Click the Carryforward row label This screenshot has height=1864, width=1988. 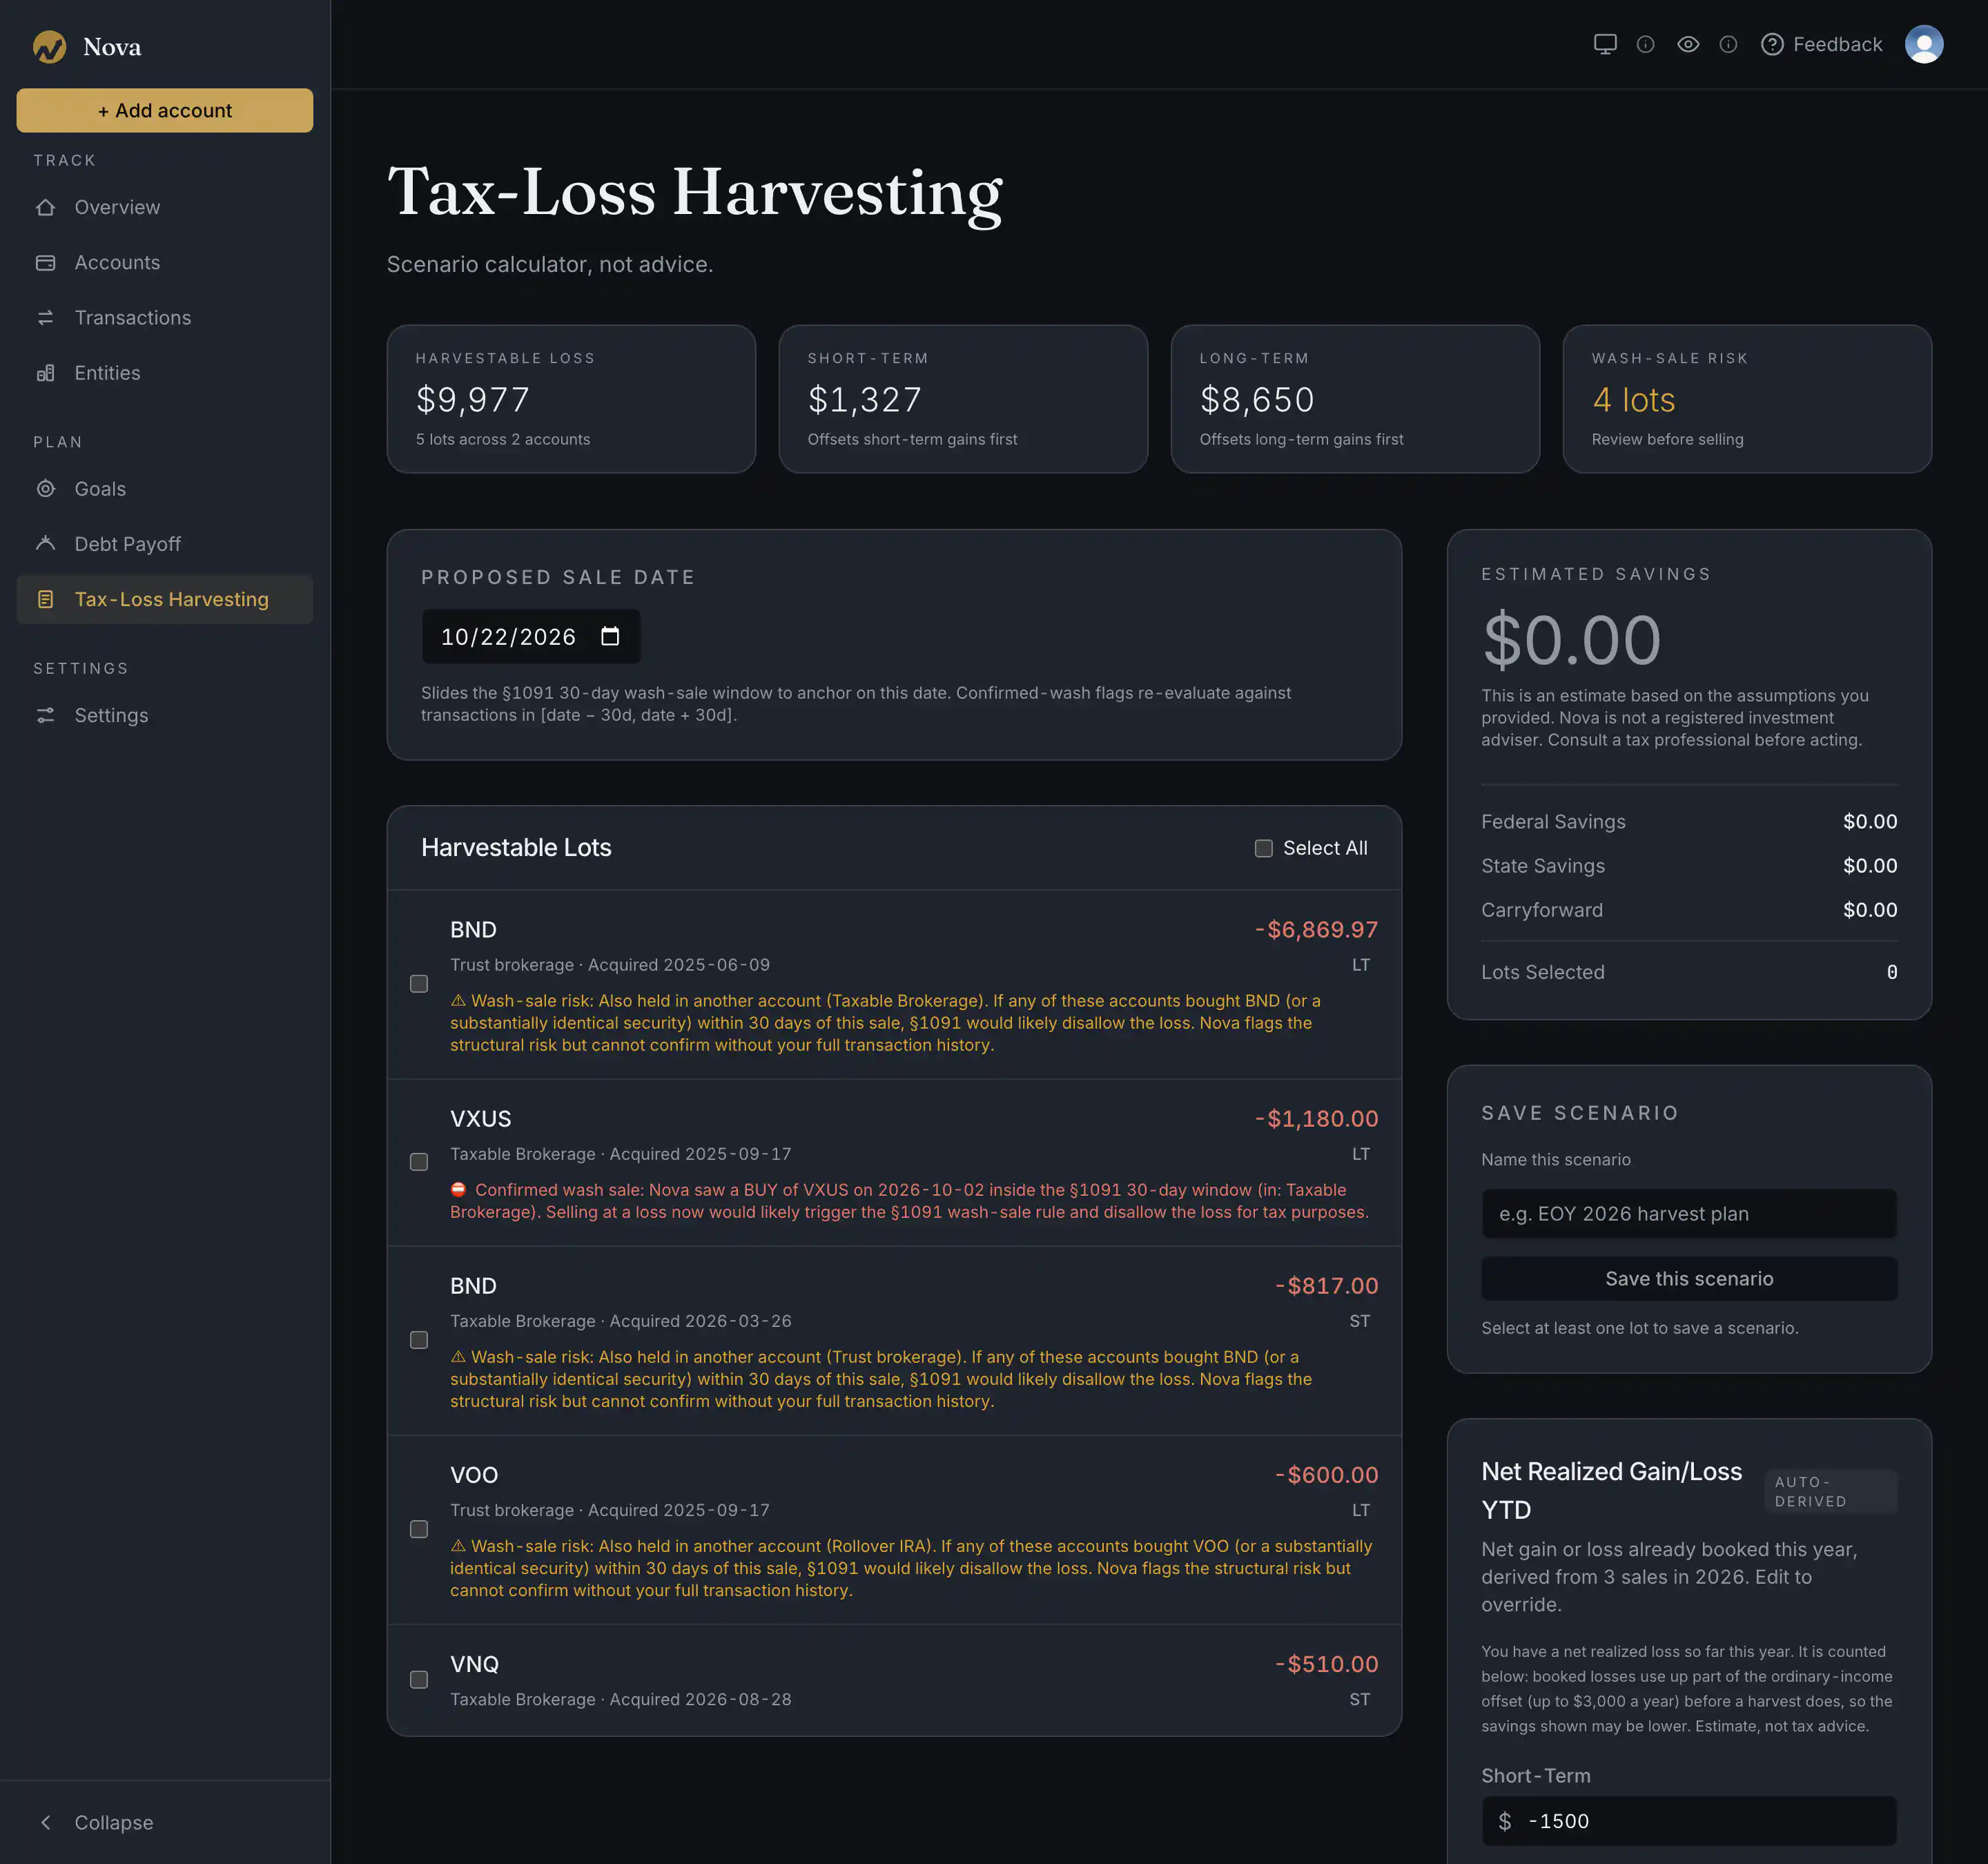coord(1541,909)
